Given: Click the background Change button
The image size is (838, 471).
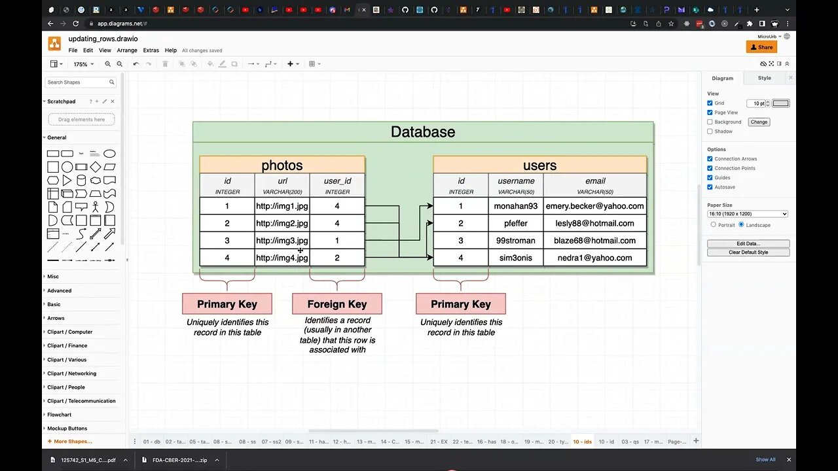Looking at the screenshot, I should click(759, 122).
